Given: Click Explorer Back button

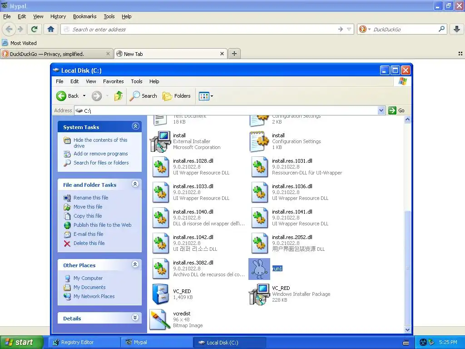Looking at the screenshot, I should point(68,96).
